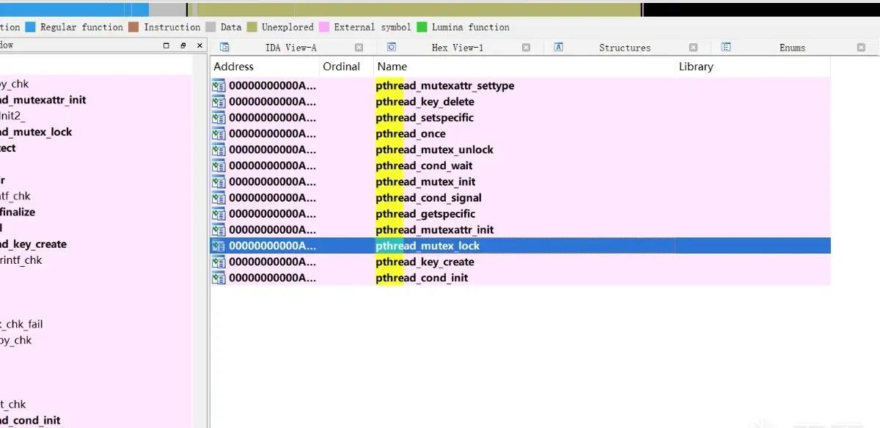
Task: Close the IDA View-A tab
Action: tap(359, 48)
